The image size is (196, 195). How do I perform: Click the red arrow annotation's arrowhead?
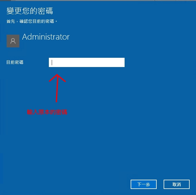click(x=57, y=78)
